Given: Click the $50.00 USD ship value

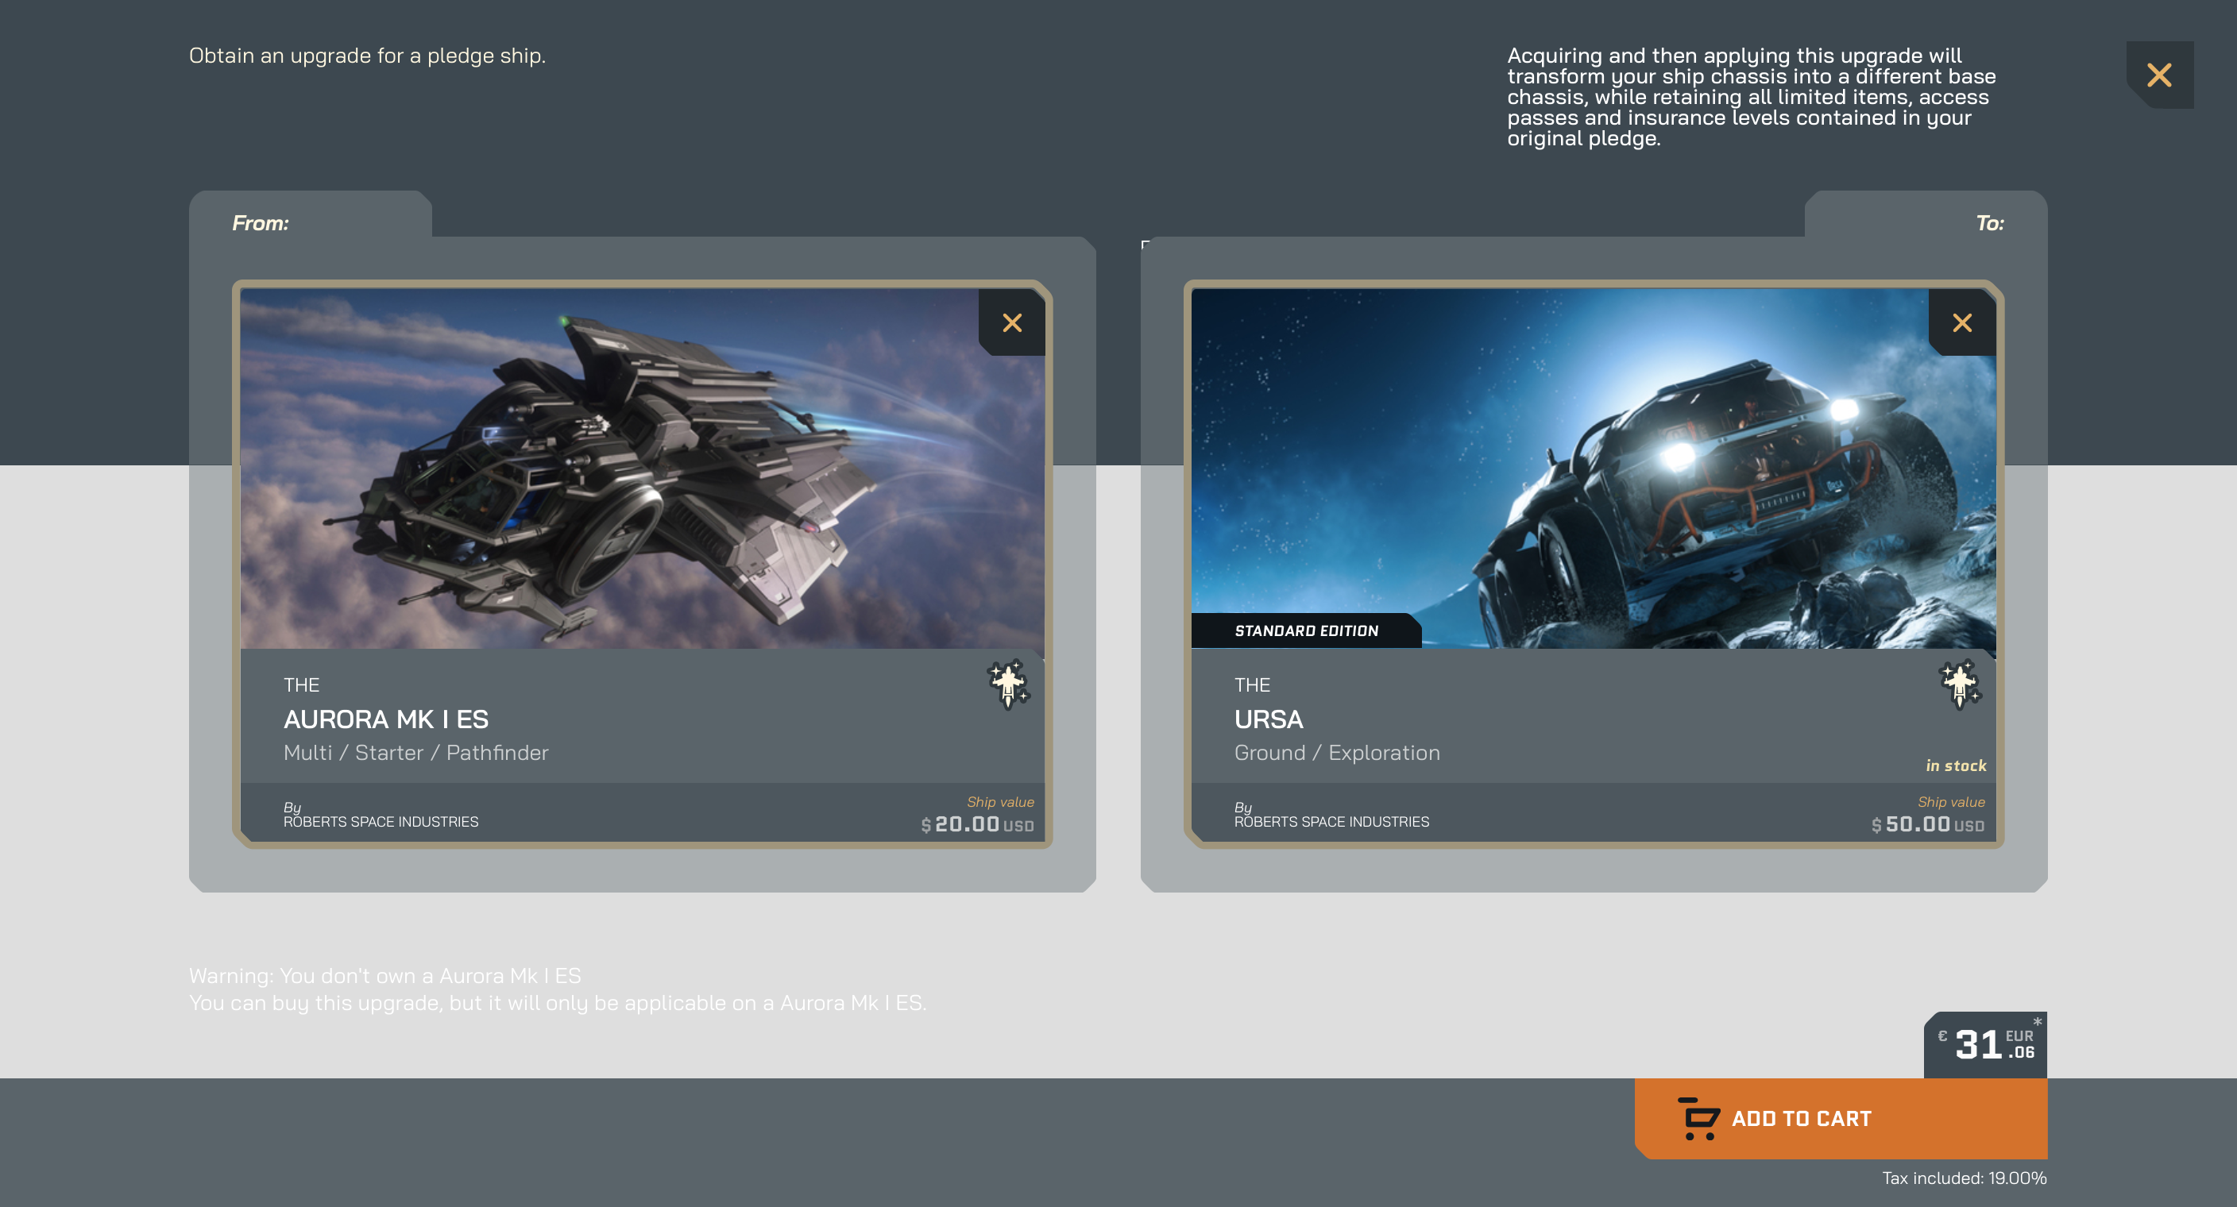Looking at the screenshot, I should tap(1928, 824).
